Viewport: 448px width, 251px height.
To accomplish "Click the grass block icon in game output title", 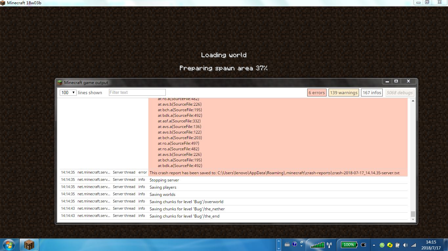I will [x=60, y=82].
